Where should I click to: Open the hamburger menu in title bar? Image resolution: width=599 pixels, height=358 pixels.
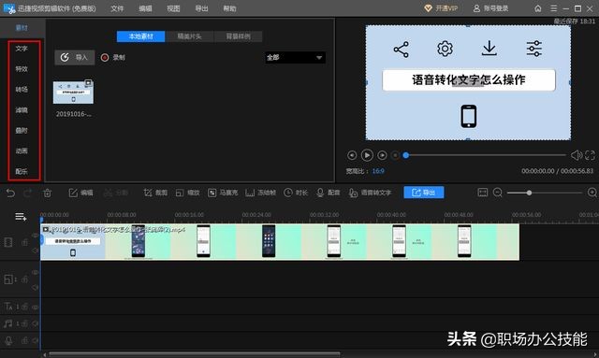(553, 8)
